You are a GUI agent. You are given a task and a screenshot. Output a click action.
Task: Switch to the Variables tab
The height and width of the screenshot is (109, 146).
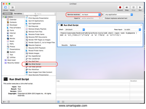(x=18, y=13)
